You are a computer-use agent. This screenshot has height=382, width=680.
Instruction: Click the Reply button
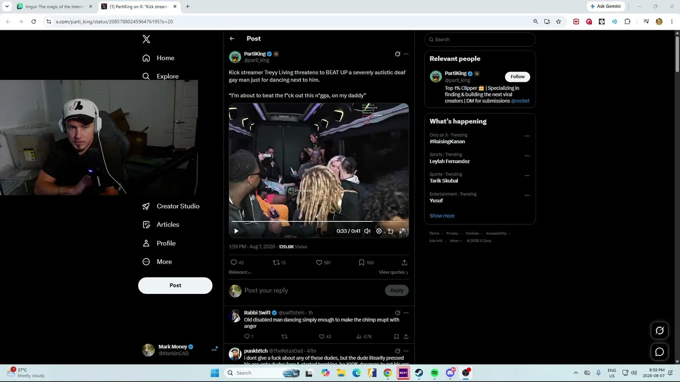[x=397, y=290]
